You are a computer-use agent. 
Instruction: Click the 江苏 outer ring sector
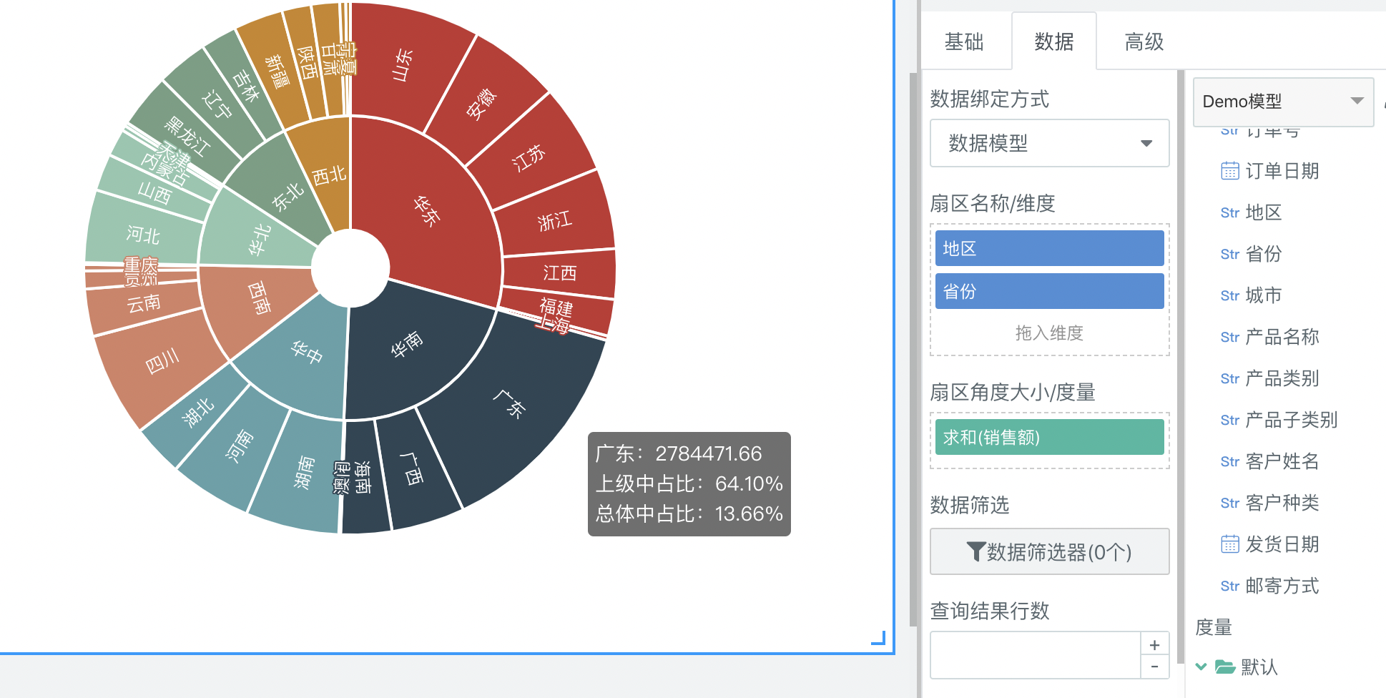(x=529, y=157)
